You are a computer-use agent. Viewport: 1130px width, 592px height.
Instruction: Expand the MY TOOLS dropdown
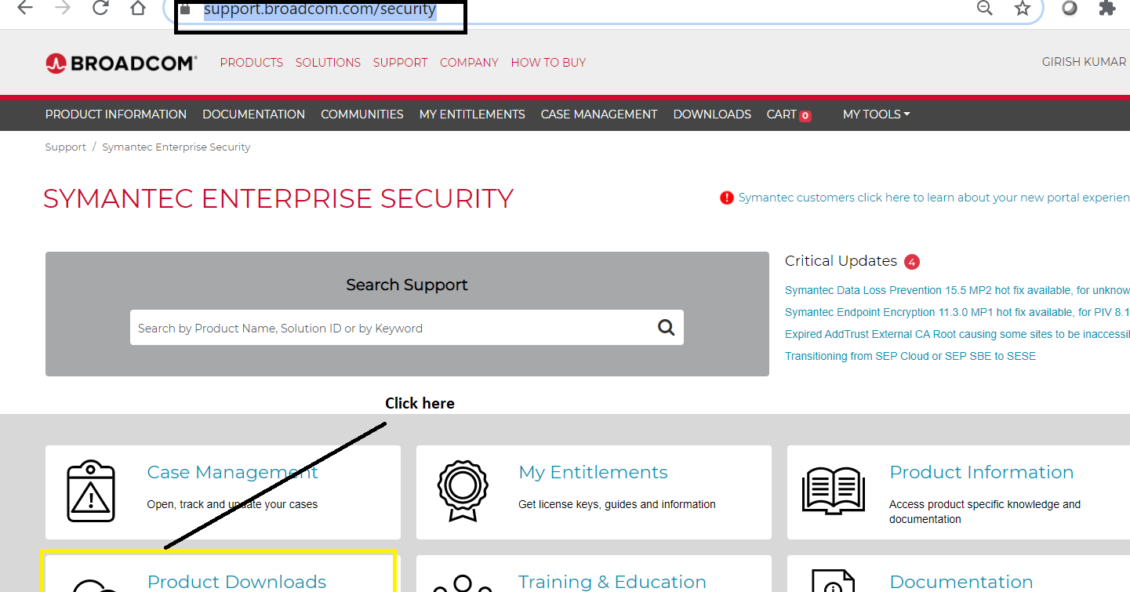(877, 114)
